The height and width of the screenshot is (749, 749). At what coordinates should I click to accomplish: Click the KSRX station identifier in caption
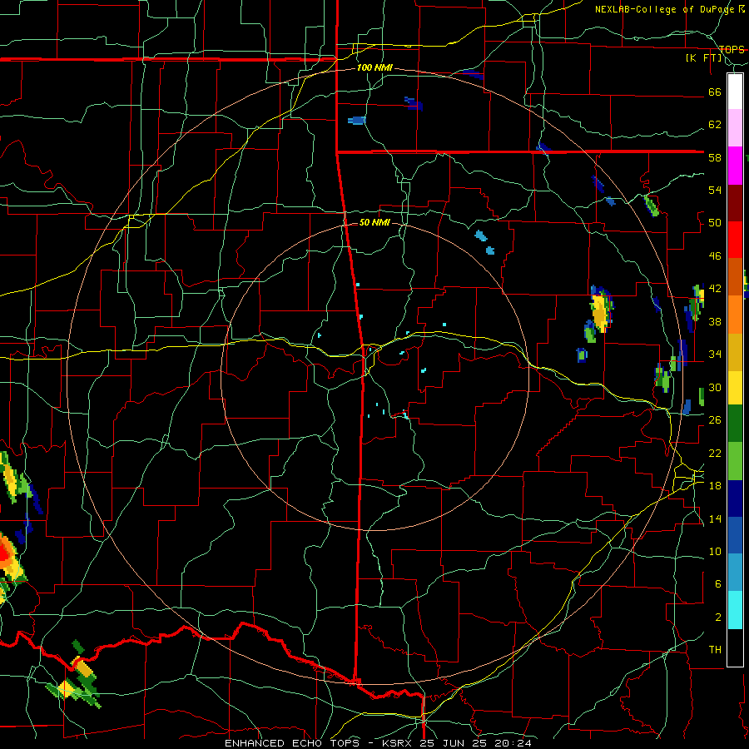399,743
